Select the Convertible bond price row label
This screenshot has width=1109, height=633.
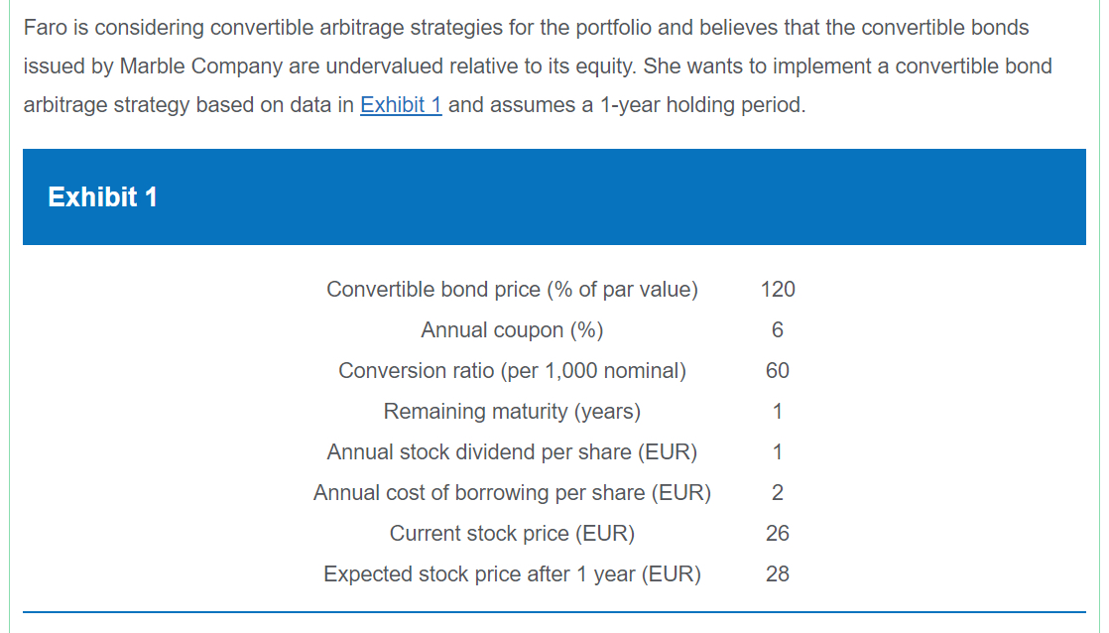(512, 290)
